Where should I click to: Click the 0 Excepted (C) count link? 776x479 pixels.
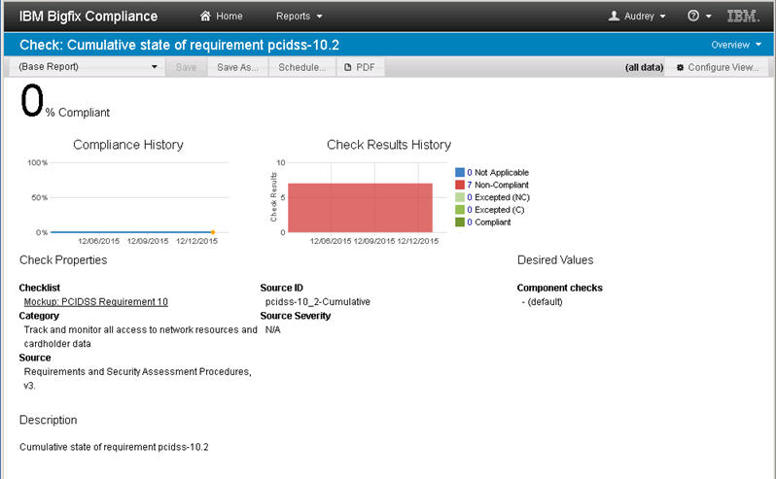point(469,210)
